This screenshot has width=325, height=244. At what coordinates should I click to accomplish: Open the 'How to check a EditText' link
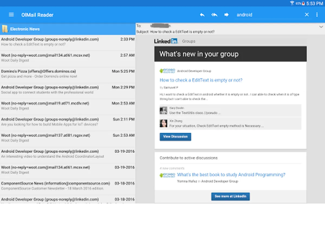click(201, 80)
